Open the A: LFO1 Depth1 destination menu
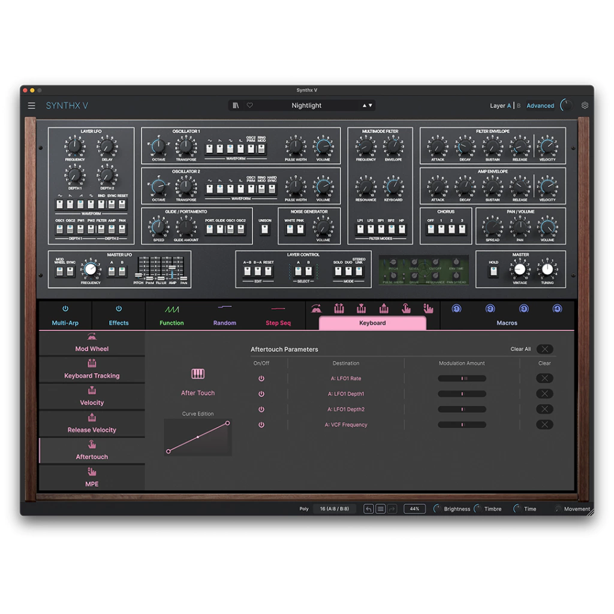 pos(346,393)
